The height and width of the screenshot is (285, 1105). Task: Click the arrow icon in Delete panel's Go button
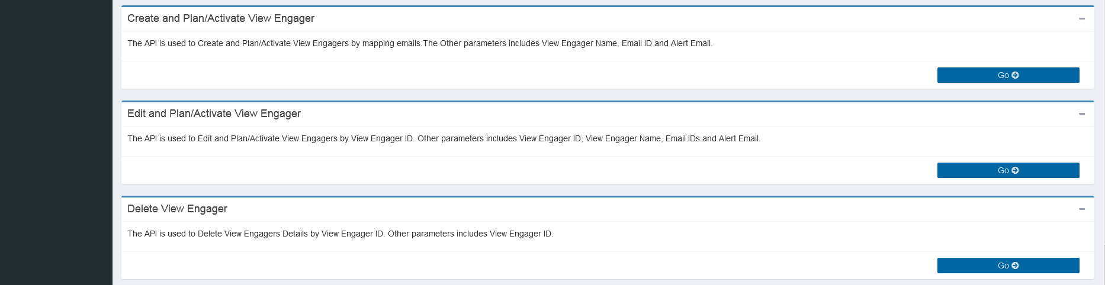pyautogui.click(x=1015, y=265)
